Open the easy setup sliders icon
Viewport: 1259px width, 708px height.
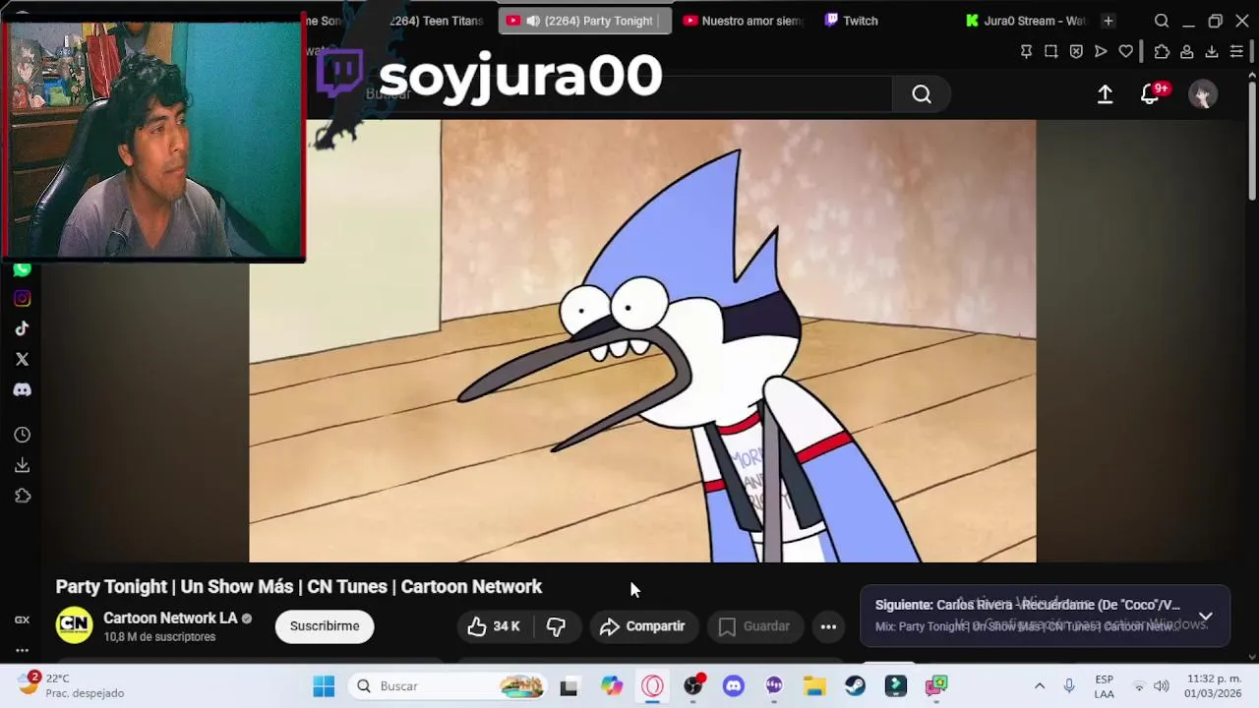pyautogui.click(x=1236, y=51)
